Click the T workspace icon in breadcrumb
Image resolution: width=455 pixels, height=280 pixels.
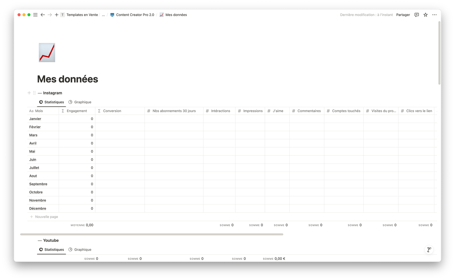tap(62, 15)
